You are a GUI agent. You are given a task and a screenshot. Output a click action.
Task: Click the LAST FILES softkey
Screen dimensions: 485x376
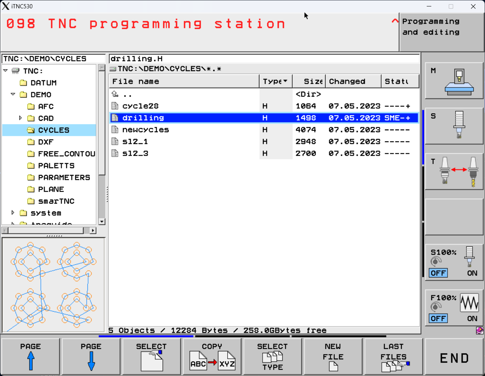pos(394,357)
